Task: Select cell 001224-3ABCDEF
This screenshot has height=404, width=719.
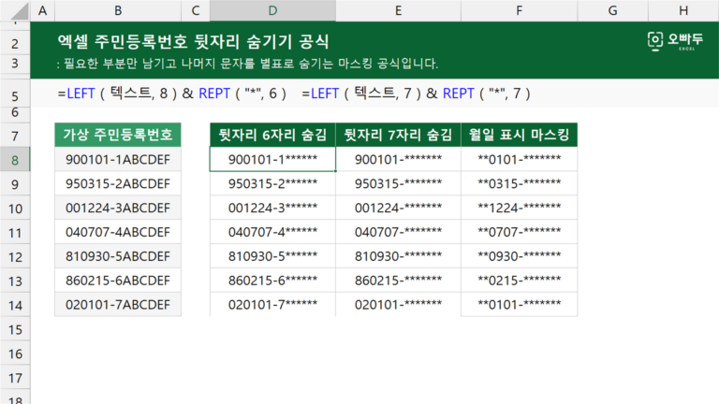Action: 118,208
